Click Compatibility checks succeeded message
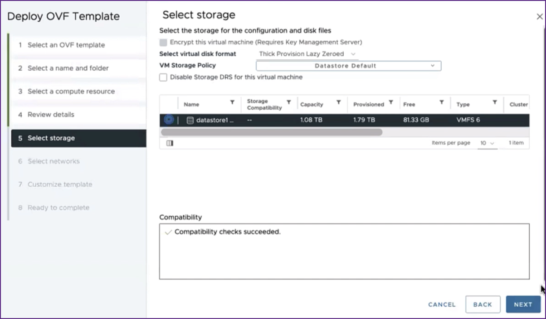Image resolution: width=546 pixels, height=319 pixels. pyautogui.click(x=228, y=232)
